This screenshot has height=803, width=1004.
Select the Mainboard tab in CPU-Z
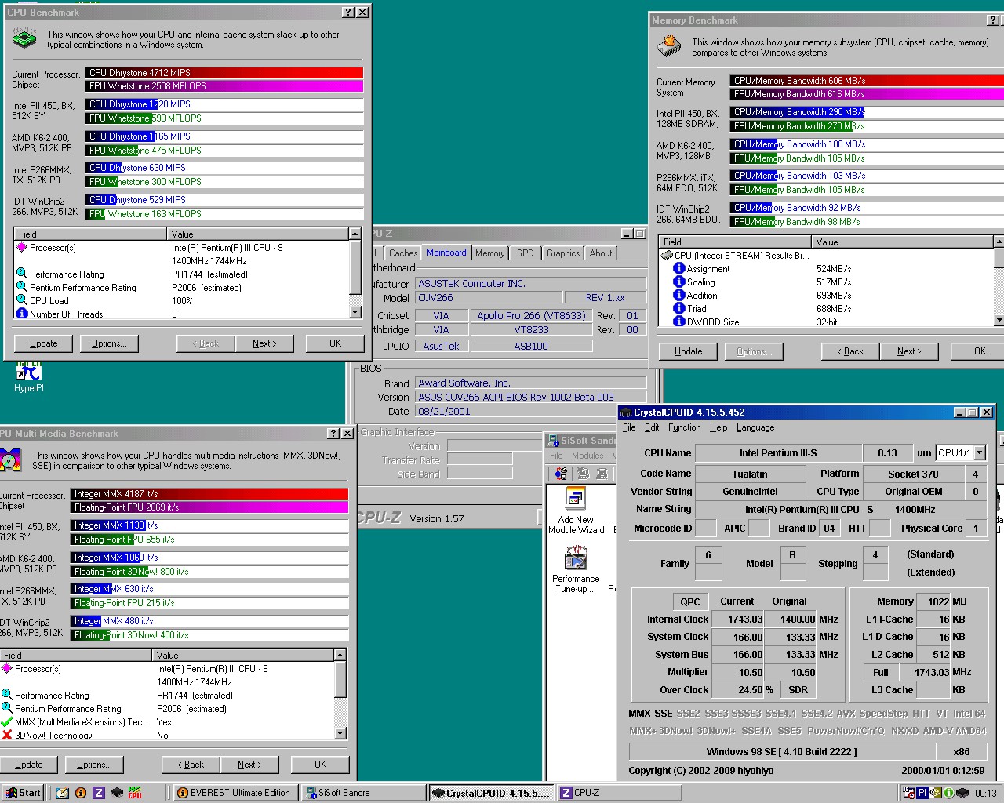coord(446,253)
